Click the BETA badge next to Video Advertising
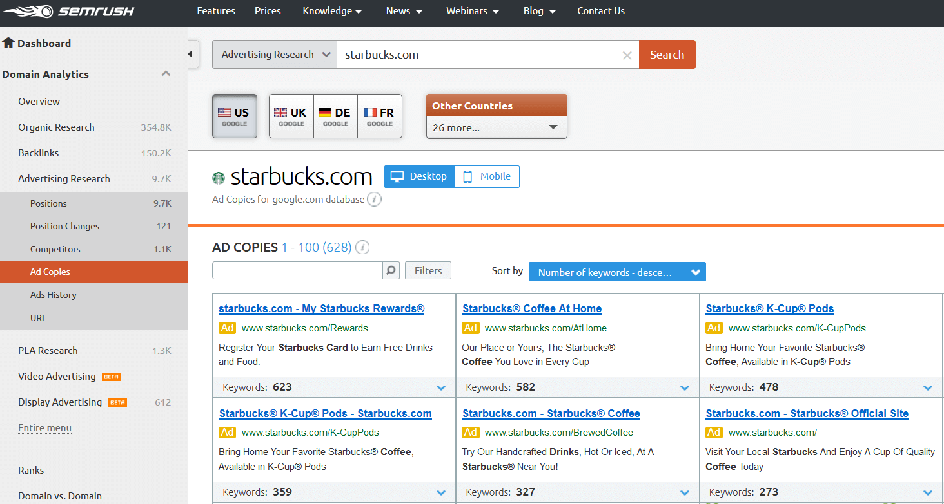 tap(112, 377)
